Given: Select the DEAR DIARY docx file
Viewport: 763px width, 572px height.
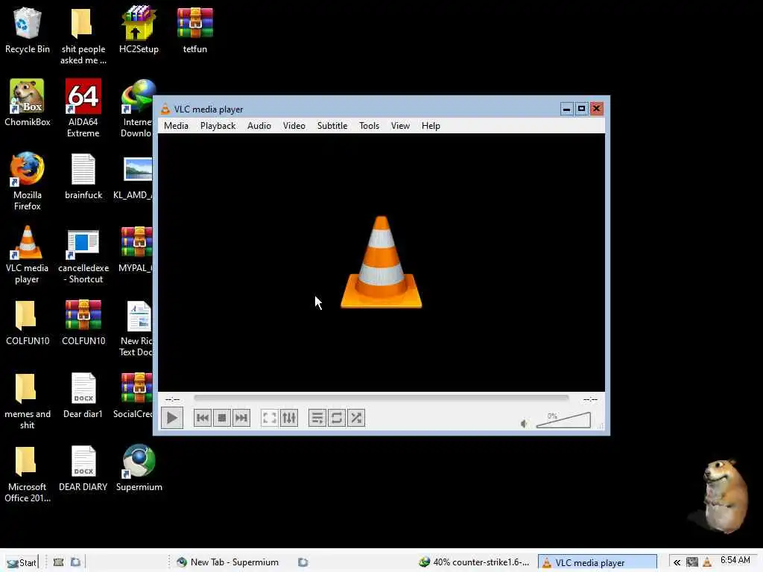Looking at the screenshot, I should click(x=83, y=468).
